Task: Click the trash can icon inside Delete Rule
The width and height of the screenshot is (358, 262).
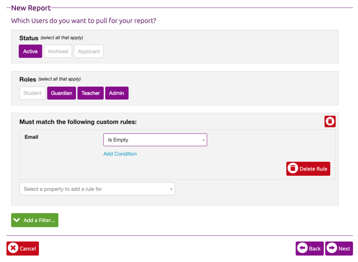Action: click(293, 169)
